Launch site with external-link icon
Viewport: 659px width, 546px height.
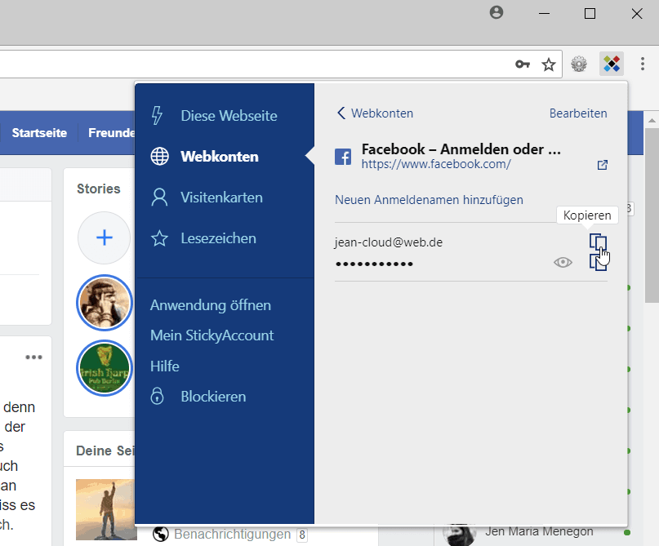tap(603, 165)
